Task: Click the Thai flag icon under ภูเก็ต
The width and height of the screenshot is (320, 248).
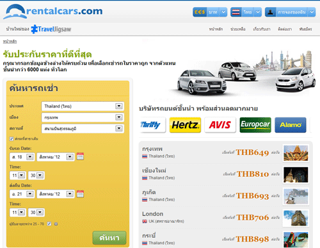Action: (x=145, y=200)
